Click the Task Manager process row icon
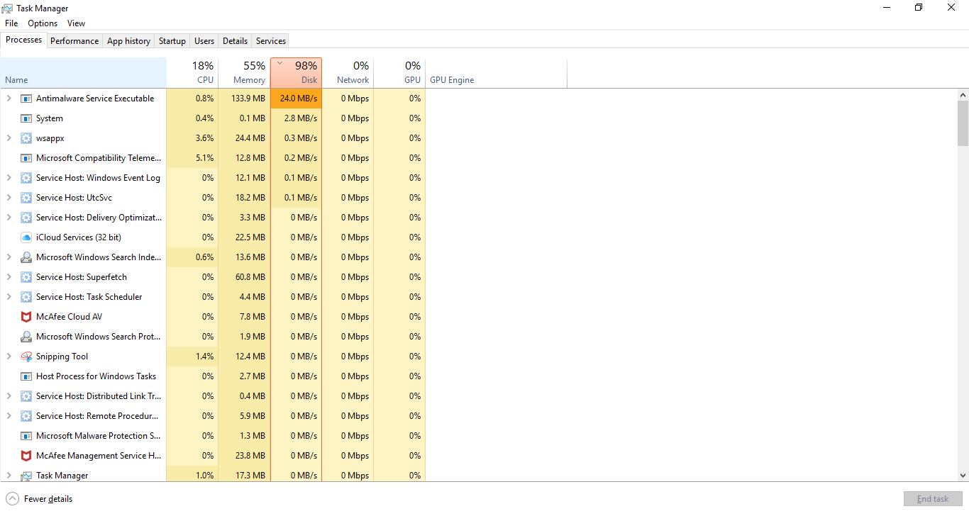969x516 pixels. (x=26, y=476)
